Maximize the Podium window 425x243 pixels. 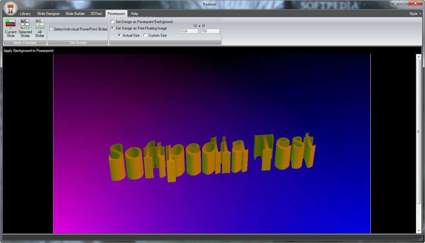point(404,3)
